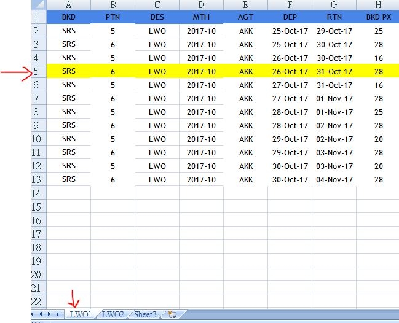Screen dimensions: 399x323
Task: Select DEP cell 30-Oct-17 in row 12
Action: pos(290,166)
